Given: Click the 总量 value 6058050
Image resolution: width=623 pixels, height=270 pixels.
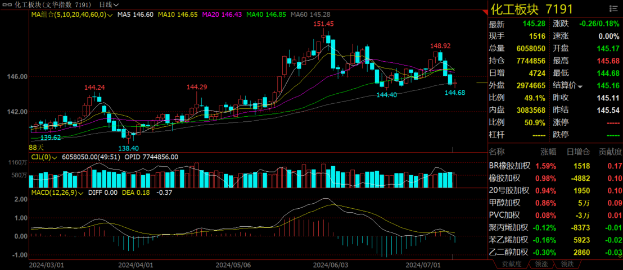Looking at the screenshot, I should (531, 49).
